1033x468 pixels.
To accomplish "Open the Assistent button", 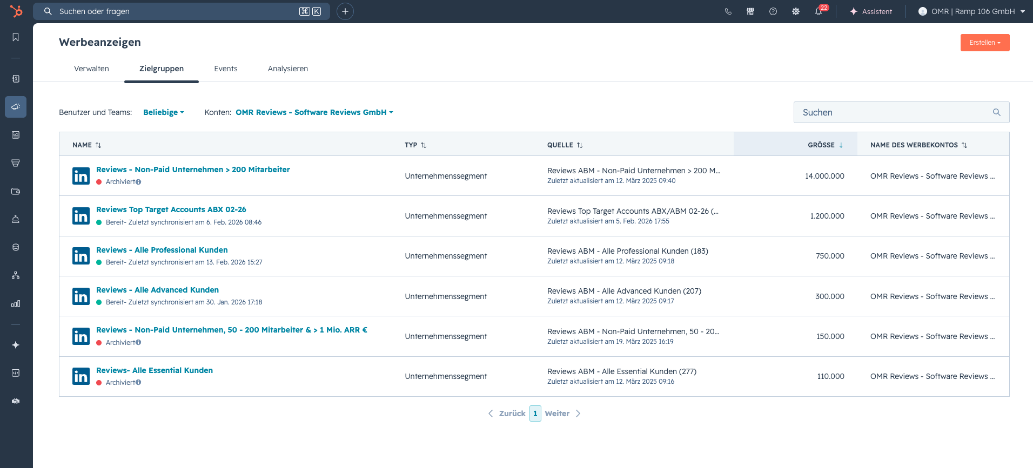I will tap(871, 11).
